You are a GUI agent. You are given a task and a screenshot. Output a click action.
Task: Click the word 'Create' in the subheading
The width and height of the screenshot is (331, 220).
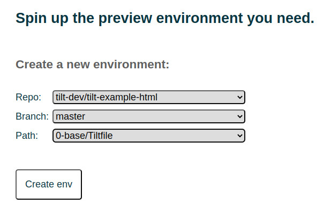tap(34, 65)
